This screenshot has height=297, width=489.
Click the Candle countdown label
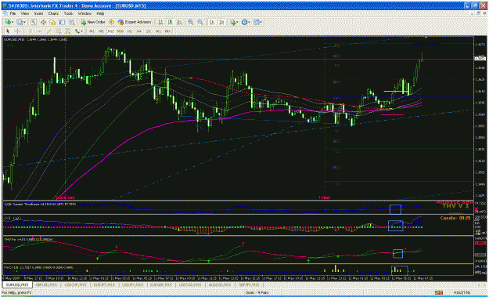pos(455,218)
